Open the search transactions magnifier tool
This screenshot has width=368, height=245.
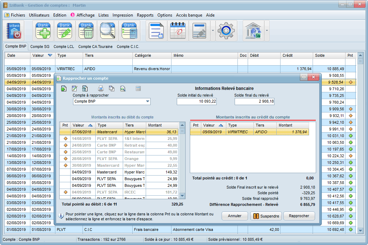pyautogui.click(x=108, y=31)
